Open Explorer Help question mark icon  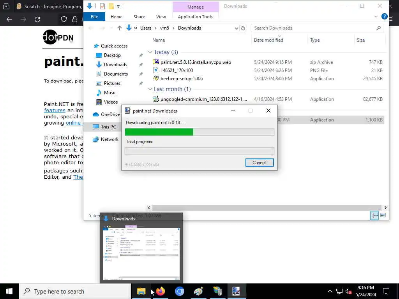384,16
